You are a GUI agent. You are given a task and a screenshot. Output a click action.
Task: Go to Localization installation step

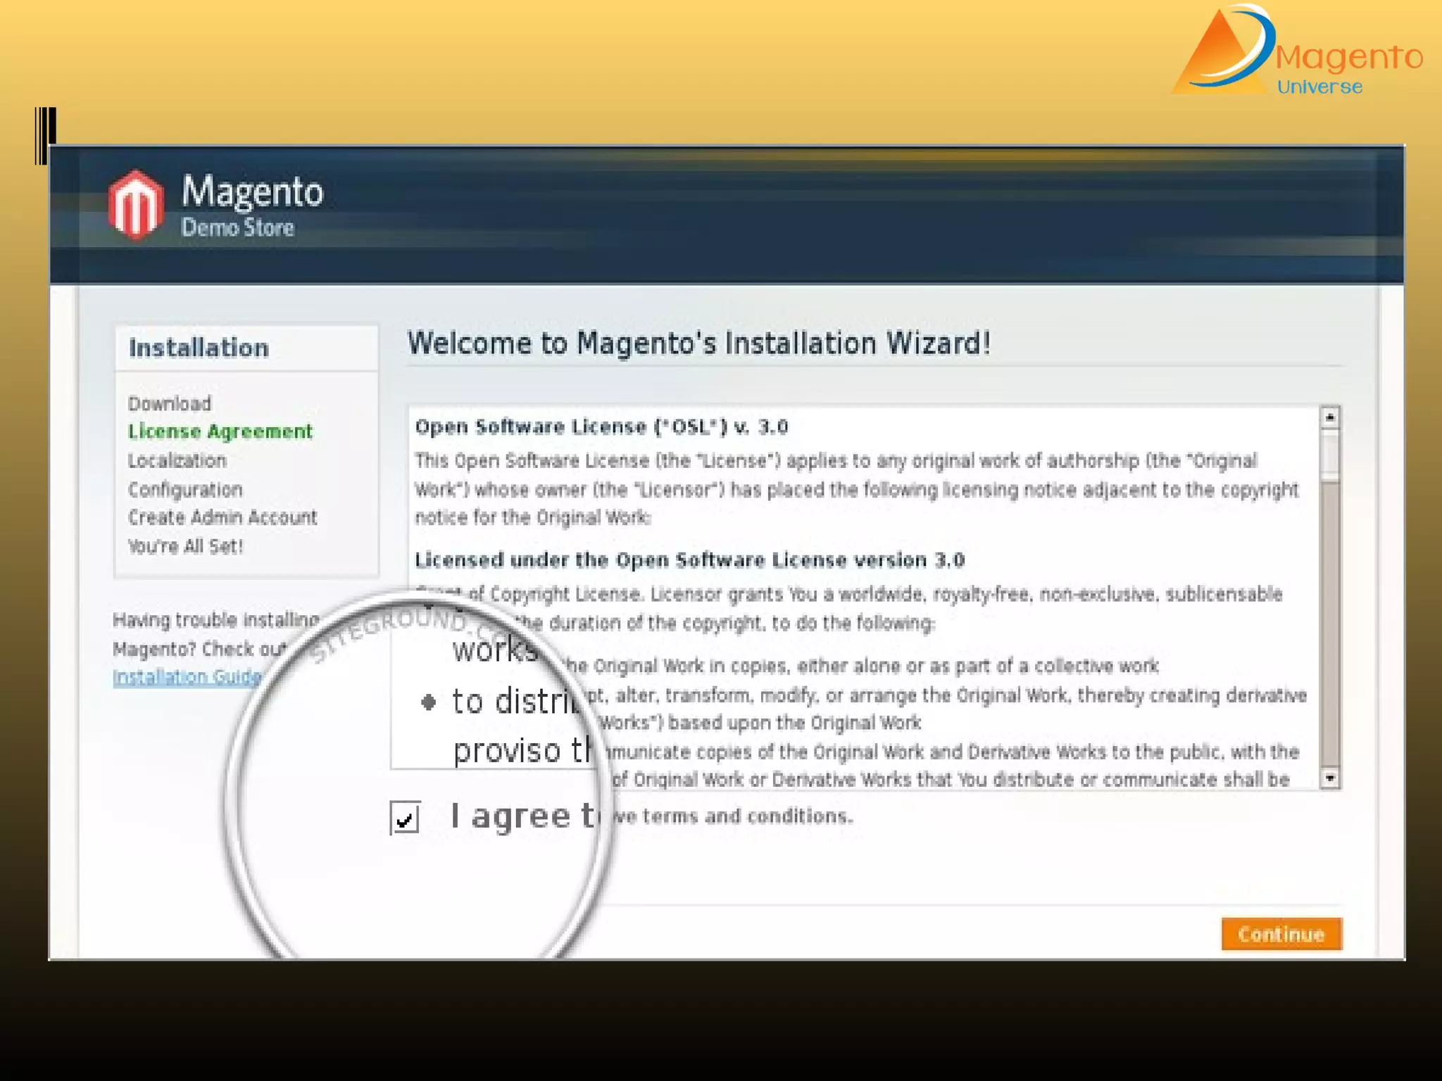click(x=177, y=461)
